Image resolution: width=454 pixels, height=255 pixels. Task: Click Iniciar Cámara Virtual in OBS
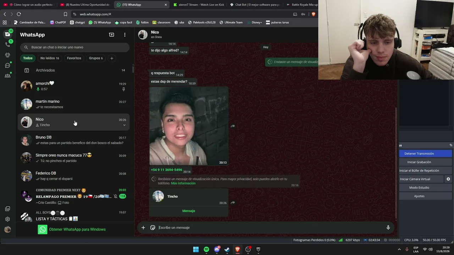point(421,179)
